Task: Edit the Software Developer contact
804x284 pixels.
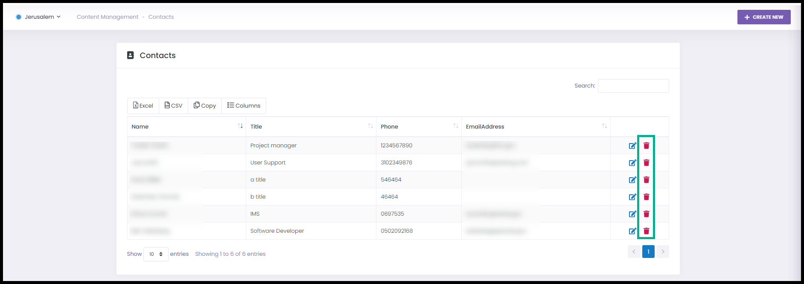Action: pyautogui.click(x=632, y=231)
